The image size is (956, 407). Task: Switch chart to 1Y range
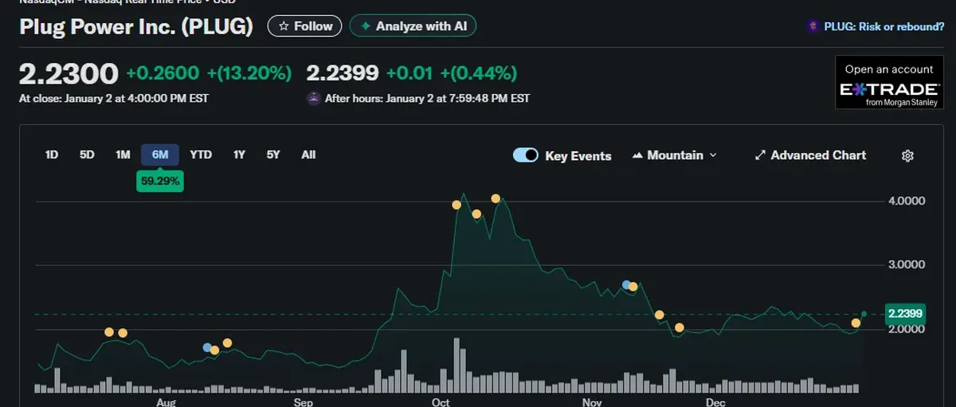point(239,155)
